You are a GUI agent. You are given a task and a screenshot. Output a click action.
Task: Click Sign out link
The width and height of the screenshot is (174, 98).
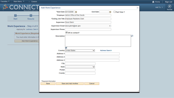coord(169,2)
